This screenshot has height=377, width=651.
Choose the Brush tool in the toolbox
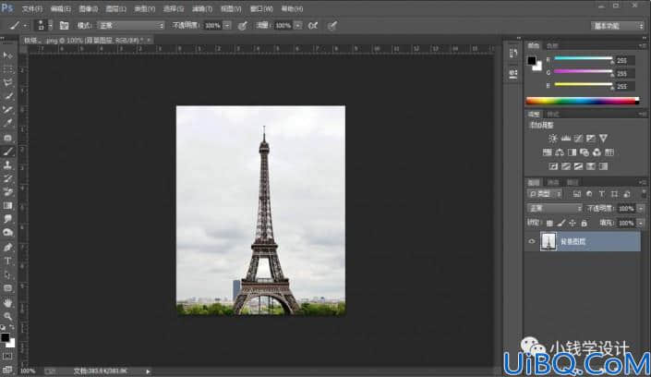7,152
